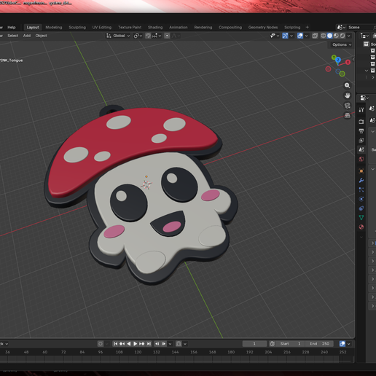Open the Scene selector icon dropdown

(341, 27)
